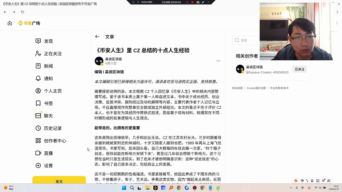The image size is (342, 192).
Task: Open the Windows Start menu
Action: tap(124, 188)
